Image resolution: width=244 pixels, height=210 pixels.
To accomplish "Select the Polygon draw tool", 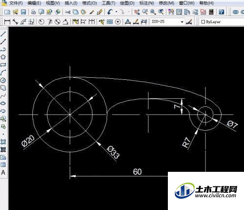I will pyautogui.click(x=3, y=57).
